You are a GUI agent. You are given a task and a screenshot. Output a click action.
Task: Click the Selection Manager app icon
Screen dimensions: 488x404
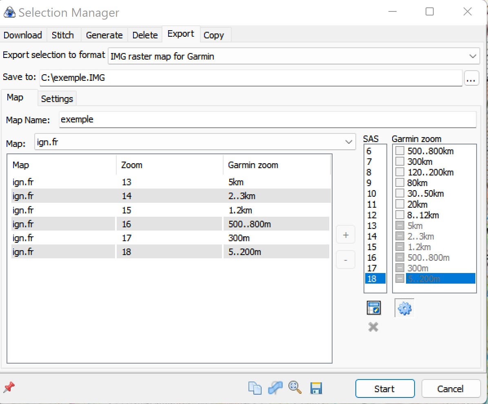9,13
